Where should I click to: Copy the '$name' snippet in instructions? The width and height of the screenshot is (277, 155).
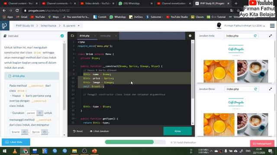pos(25,132)
